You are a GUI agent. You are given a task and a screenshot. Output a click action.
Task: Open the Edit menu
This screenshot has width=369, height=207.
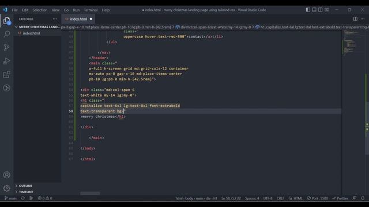(x=25, y=10)
